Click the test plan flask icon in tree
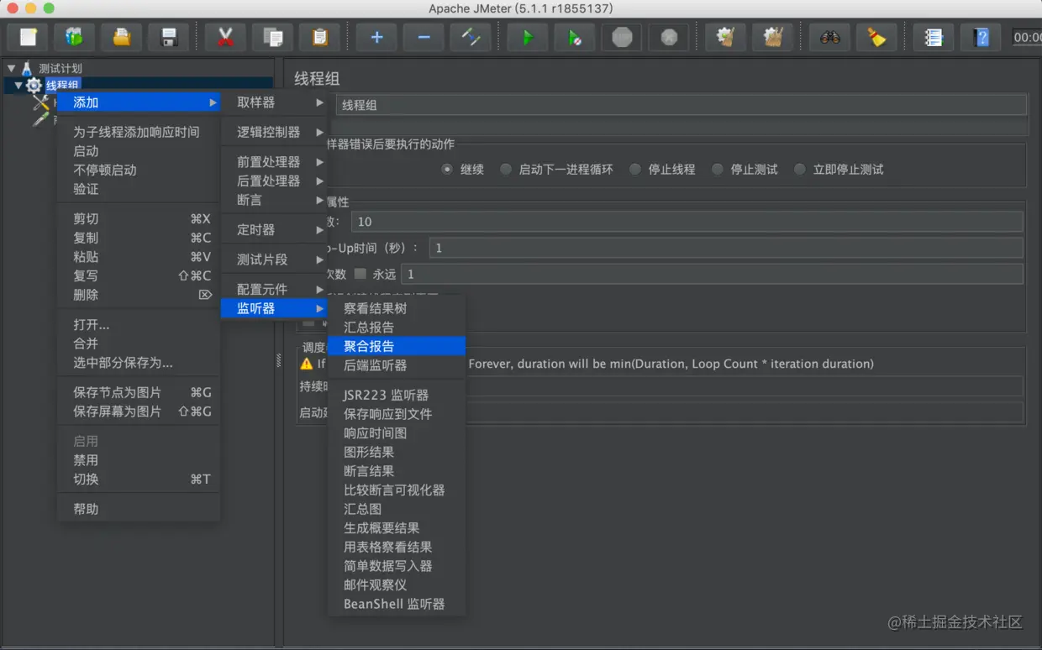The width and height of the screenshot is (1042, 650). [x=27, y=68]
